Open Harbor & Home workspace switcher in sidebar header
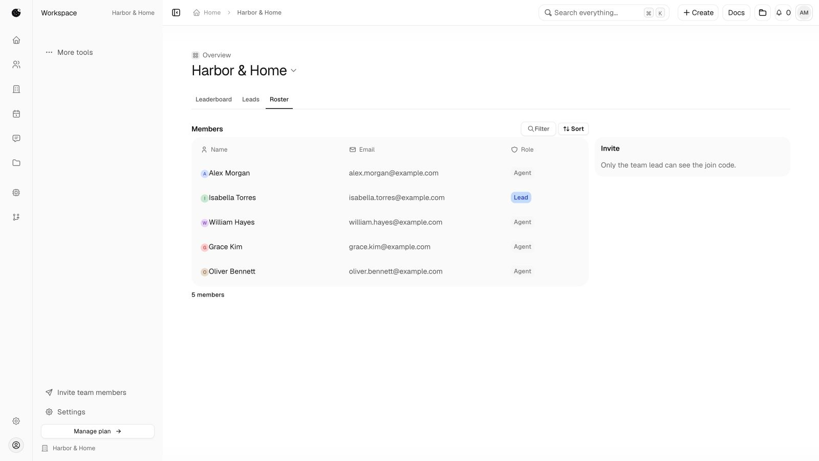819x461 pixels. (133, 13)
